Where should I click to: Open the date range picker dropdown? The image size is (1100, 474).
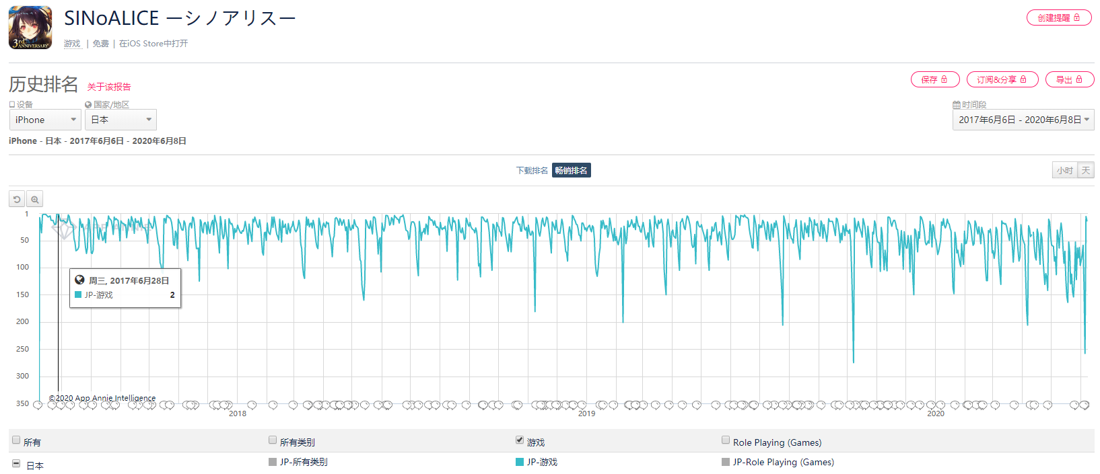pos(1023,120)
